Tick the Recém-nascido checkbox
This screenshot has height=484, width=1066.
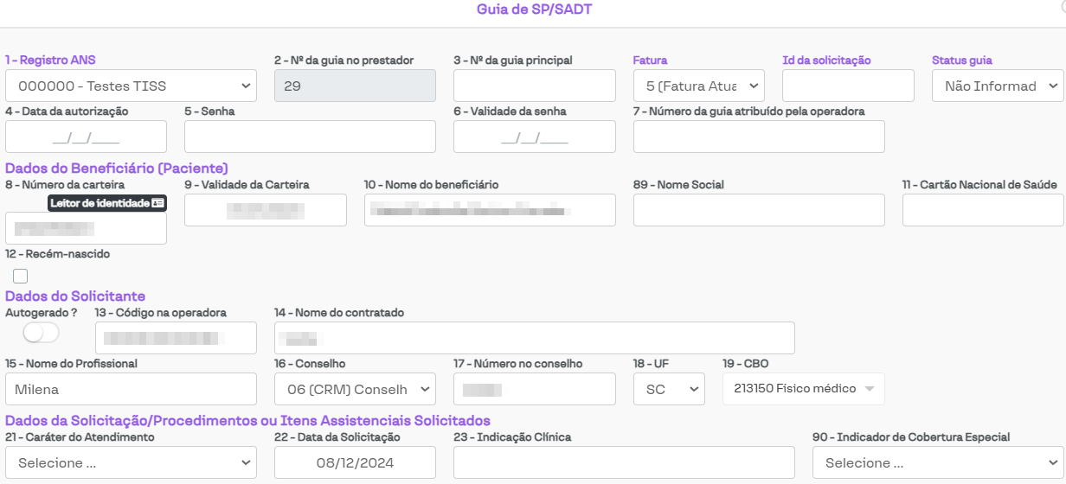(x=21, y=277)
